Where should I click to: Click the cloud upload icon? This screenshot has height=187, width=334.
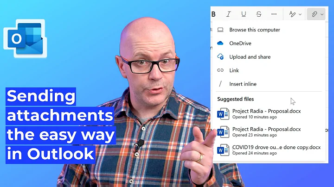tap(220, 57)
